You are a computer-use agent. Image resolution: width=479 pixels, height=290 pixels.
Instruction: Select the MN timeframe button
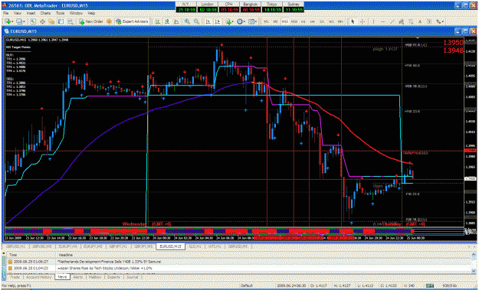tap(340, 21)
